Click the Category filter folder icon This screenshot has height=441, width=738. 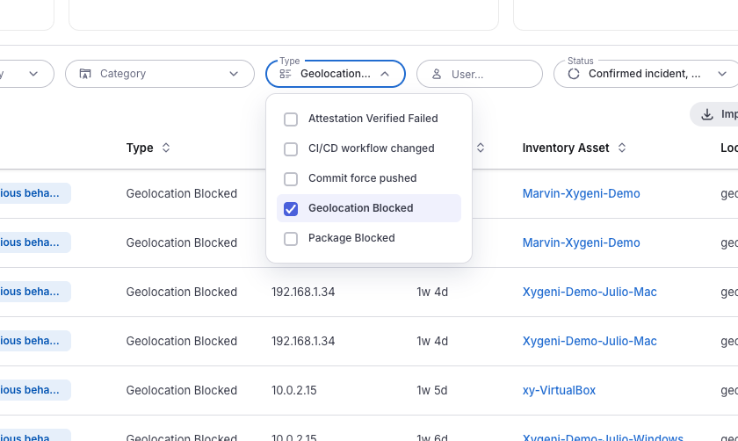[85, 74]
